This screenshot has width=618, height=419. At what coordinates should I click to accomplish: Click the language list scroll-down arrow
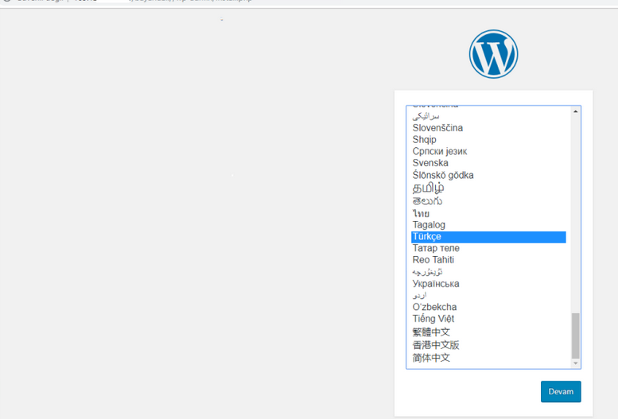pyautogui.click(x=575, y=363)
